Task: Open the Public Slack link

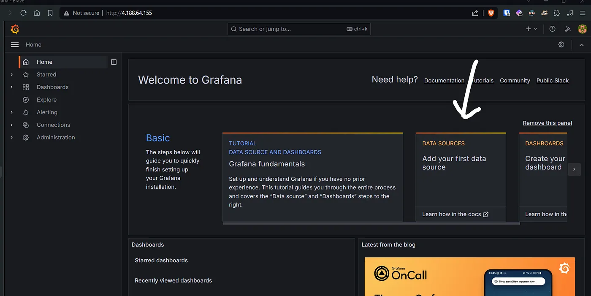Action: click(553, 81)
